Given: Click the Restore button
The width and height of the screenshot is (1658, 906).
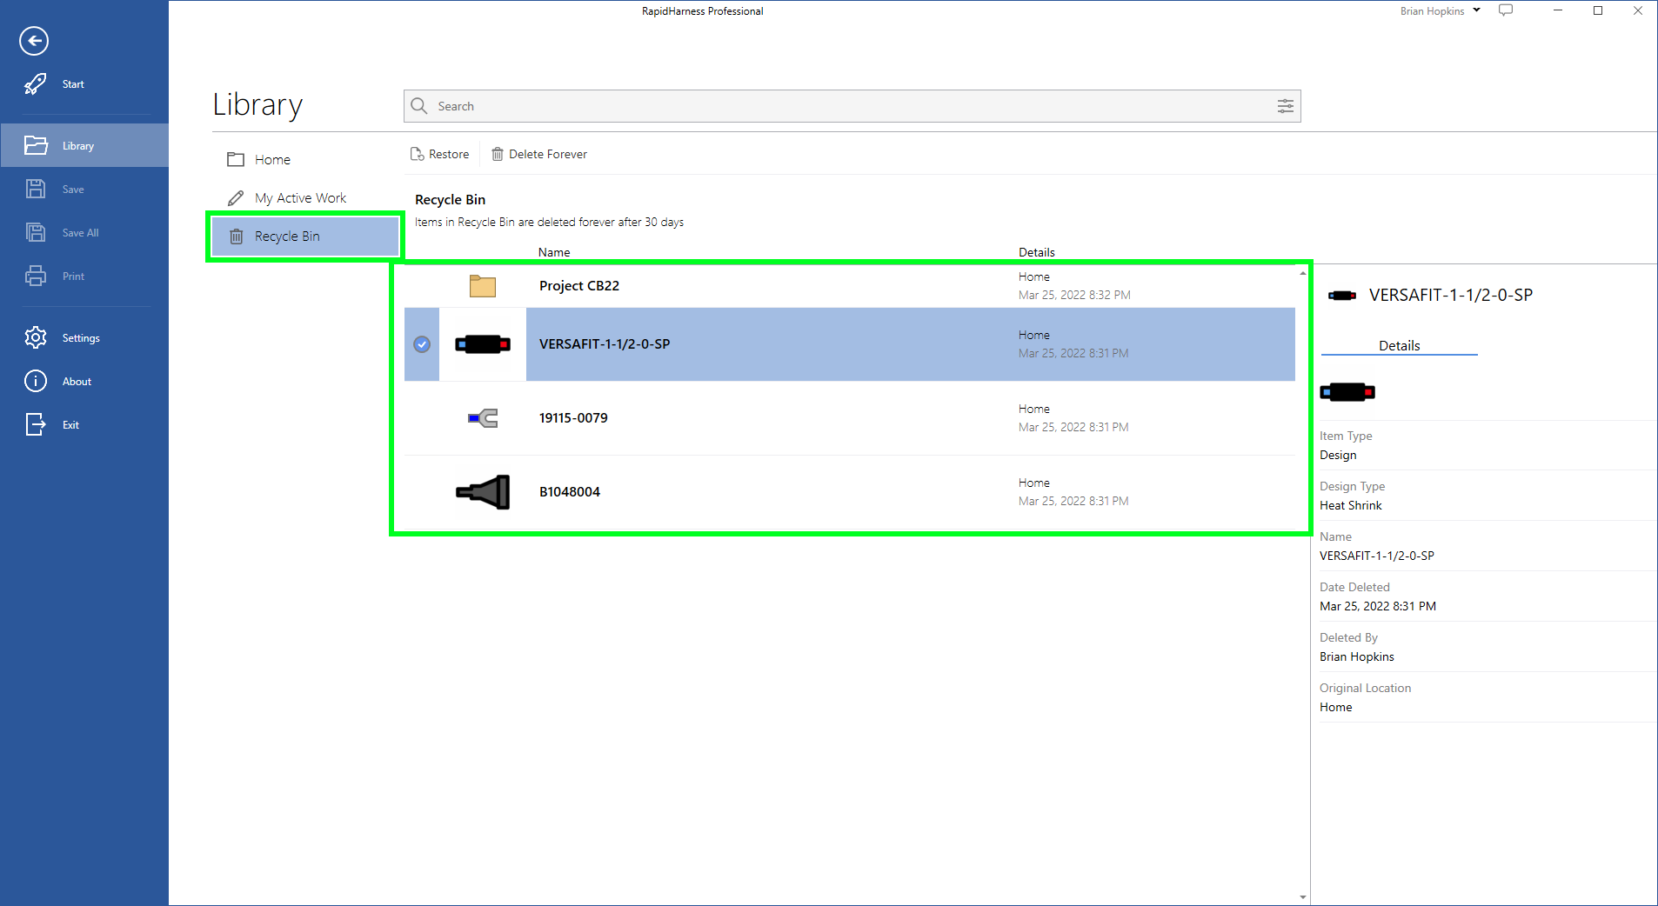Looking at the screenshot, I should [440, 154].
